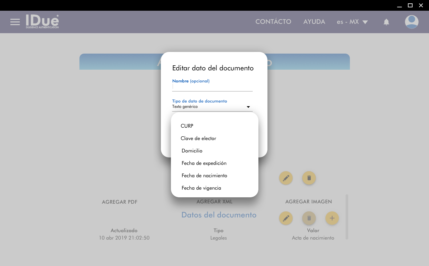
Task: Select Domicilio in the dropdown list
Action: 192,151
